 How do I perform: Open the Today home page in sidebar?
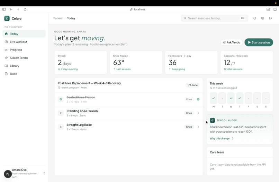(x=24, y=34)
